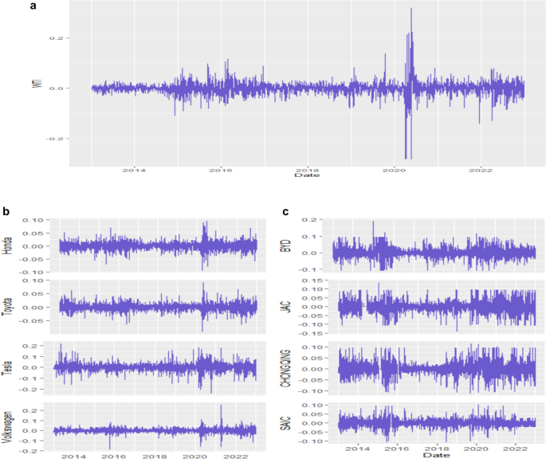Click the Date label under the WTI chart
Image resolution: width=546 pixels, height=459 pixels.
pyautogui.click(x=307, y=175)
